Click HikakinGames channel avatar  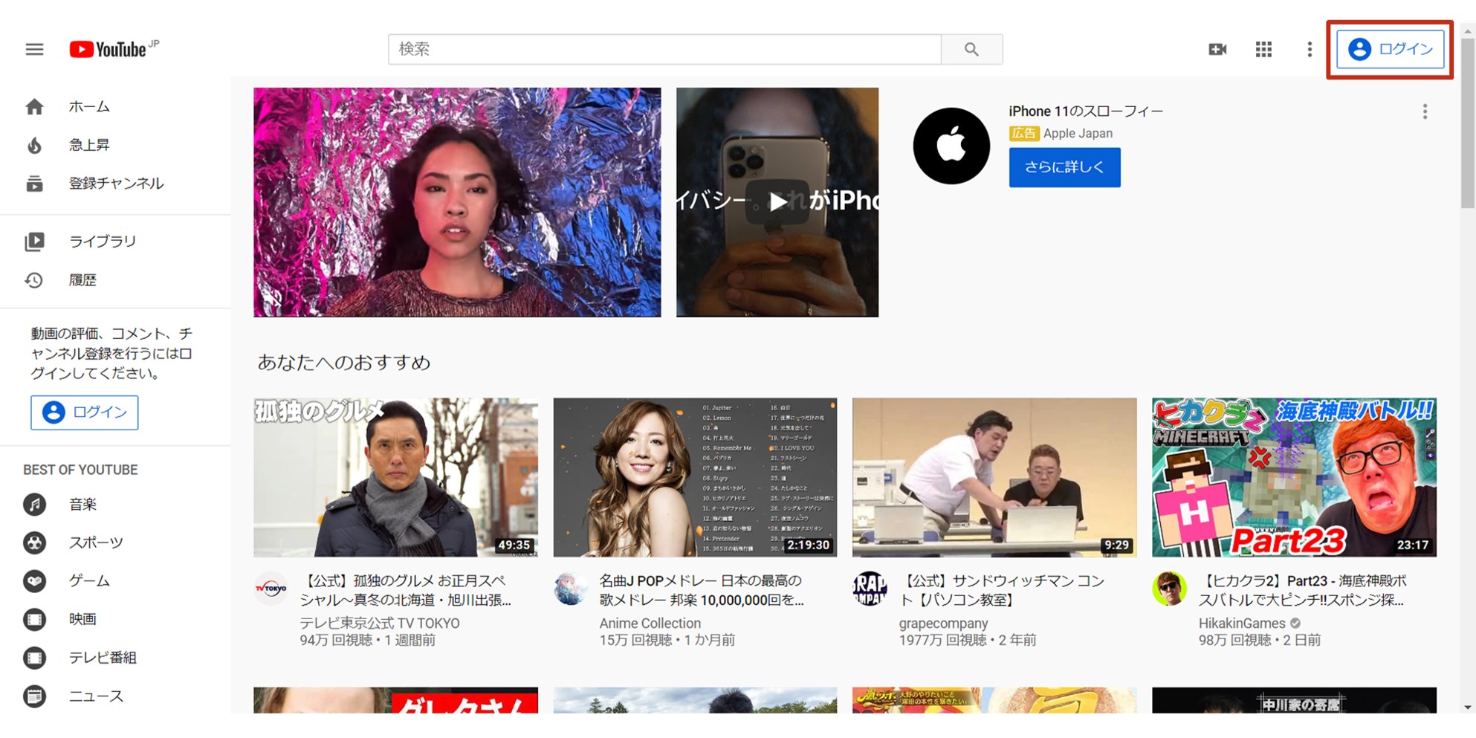pyautogui.click(x=1169, y=589)
